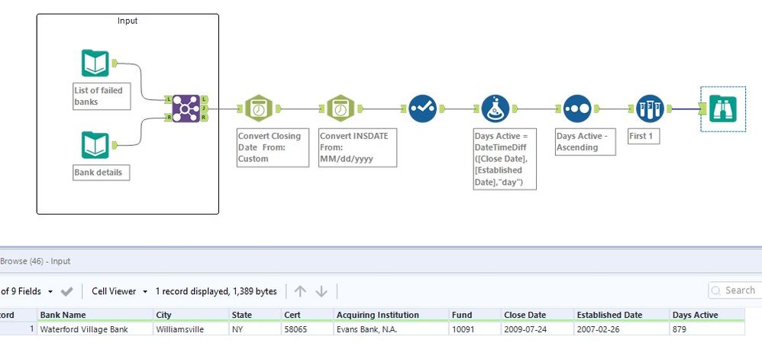
Task: Select the 58065 Cert cell
Action: (307, 329)
